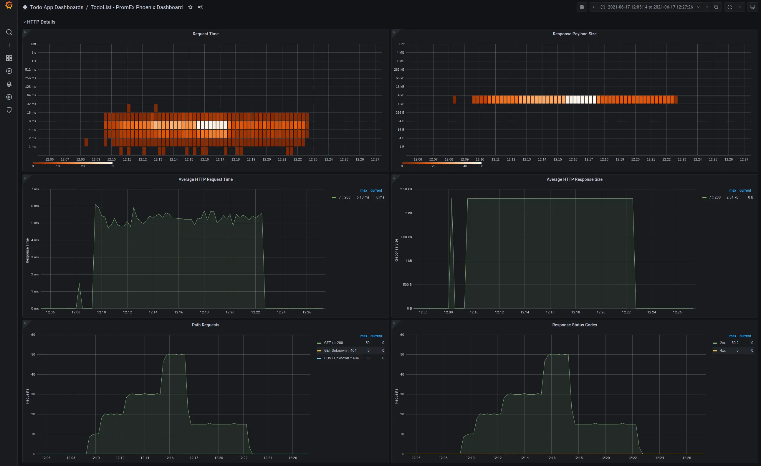This screenshot has width=761, height=466.
Task: Open the Explore compass icon
Action: coord(9,71)
